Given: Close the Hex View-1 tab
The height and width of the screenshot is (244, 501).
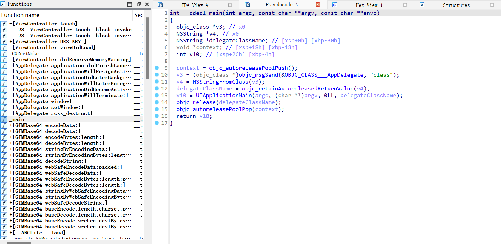Looking at the screenshot, I should [x=405, y=5].
